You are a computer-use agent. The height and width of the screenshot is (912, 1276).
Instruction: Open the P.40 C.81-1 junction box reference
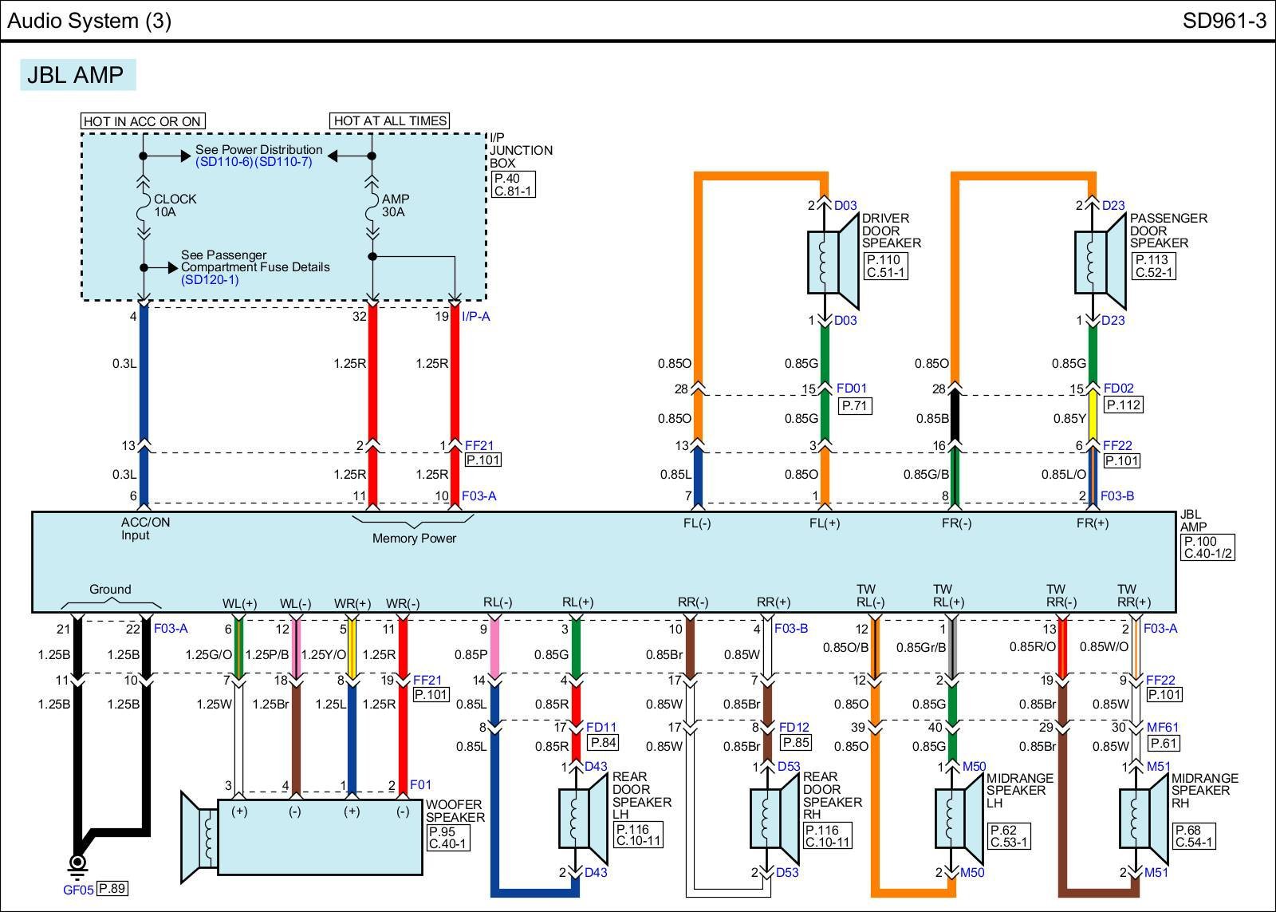click(512, 185)
